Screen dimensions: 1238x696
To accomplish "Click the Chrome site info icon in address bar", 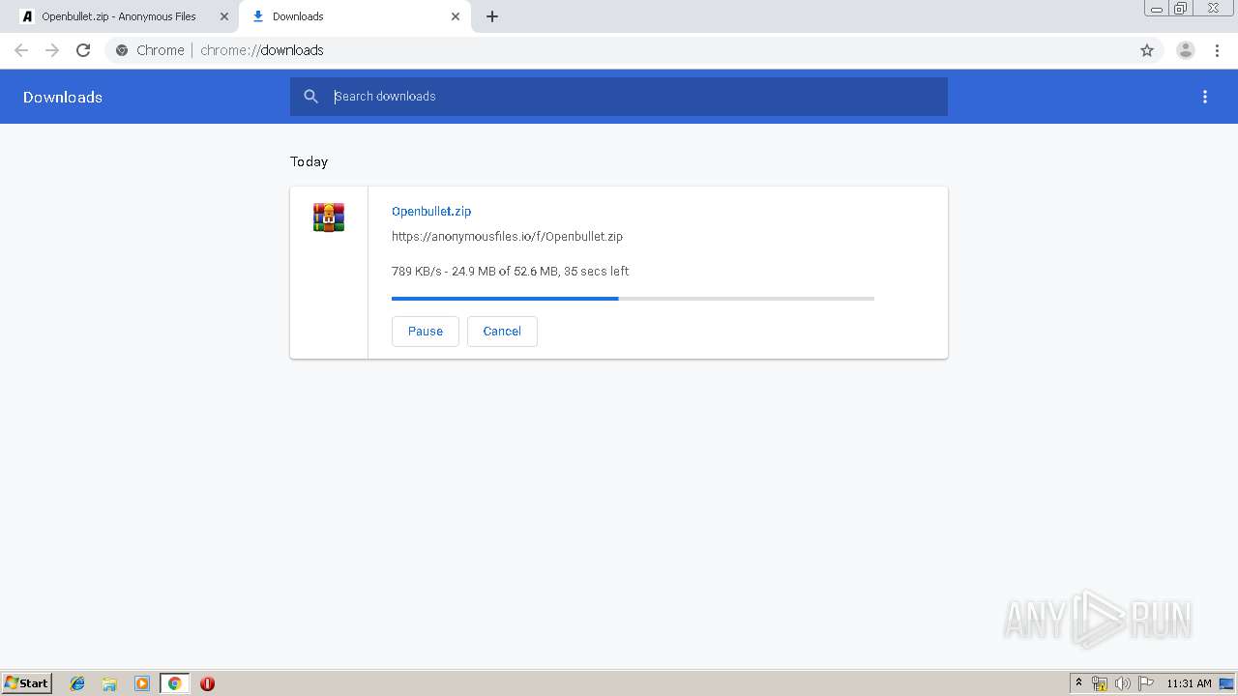I will click(122, 50).
